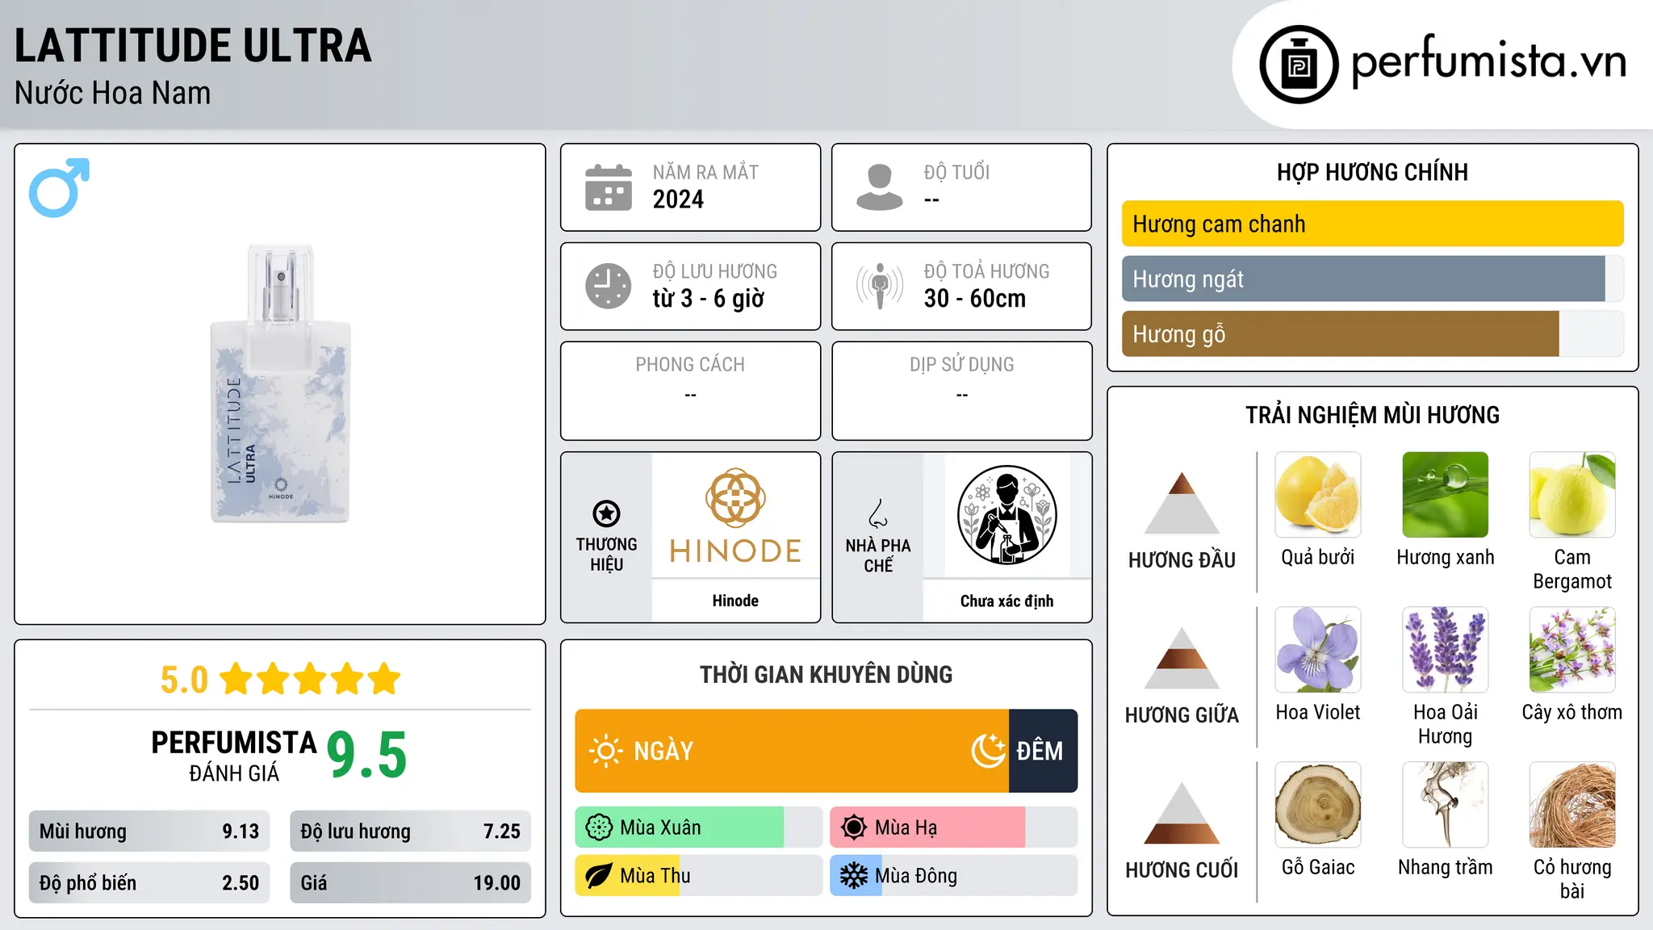The height and width of the screenshot is (930, 1653).
Task: Open the Nhang trầm note image
Action: click(x=1445, y=805)
